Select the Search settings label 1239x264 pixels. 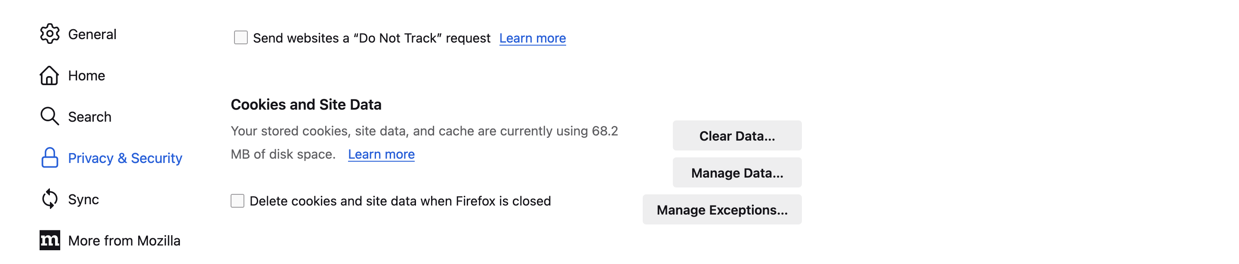pyautogui.click(x=89, y=117)
